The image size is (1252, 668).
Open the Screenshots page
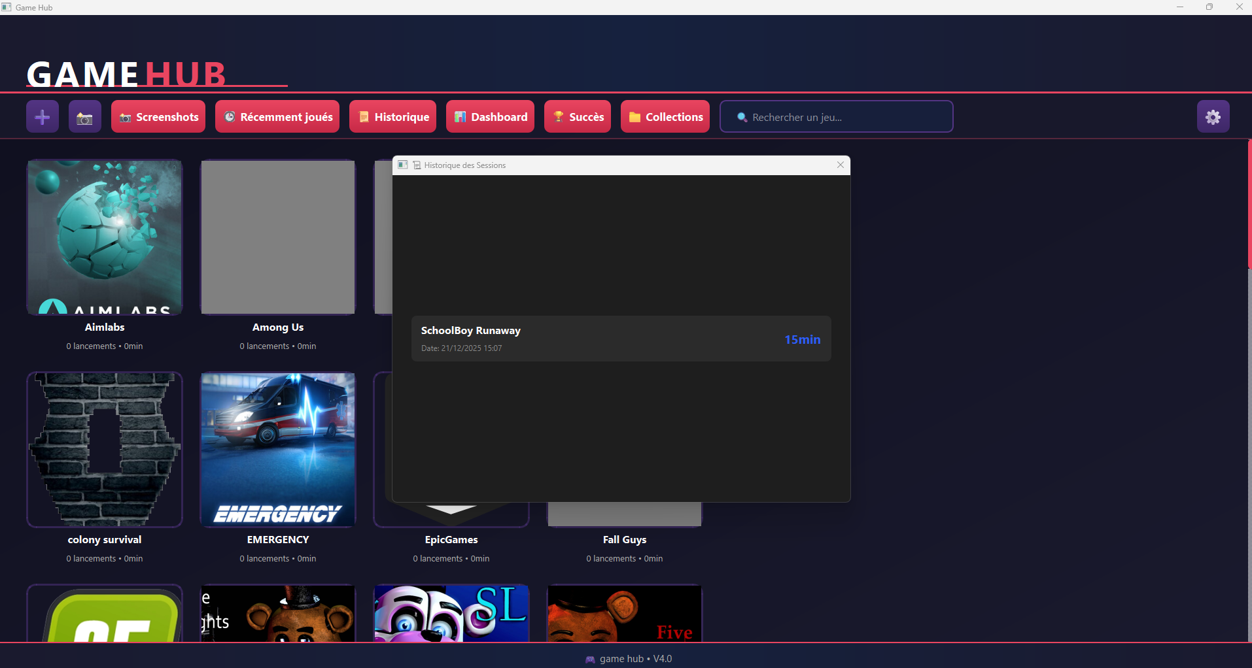pos(158,117)
